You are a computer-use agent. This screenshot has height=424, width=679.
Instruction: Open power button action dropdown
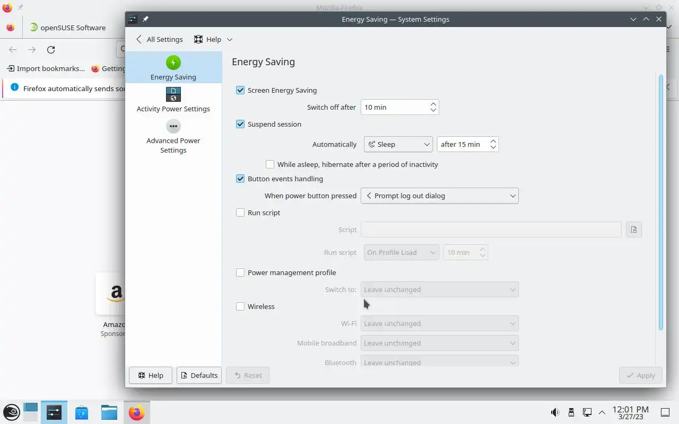(x=439, y=196)
